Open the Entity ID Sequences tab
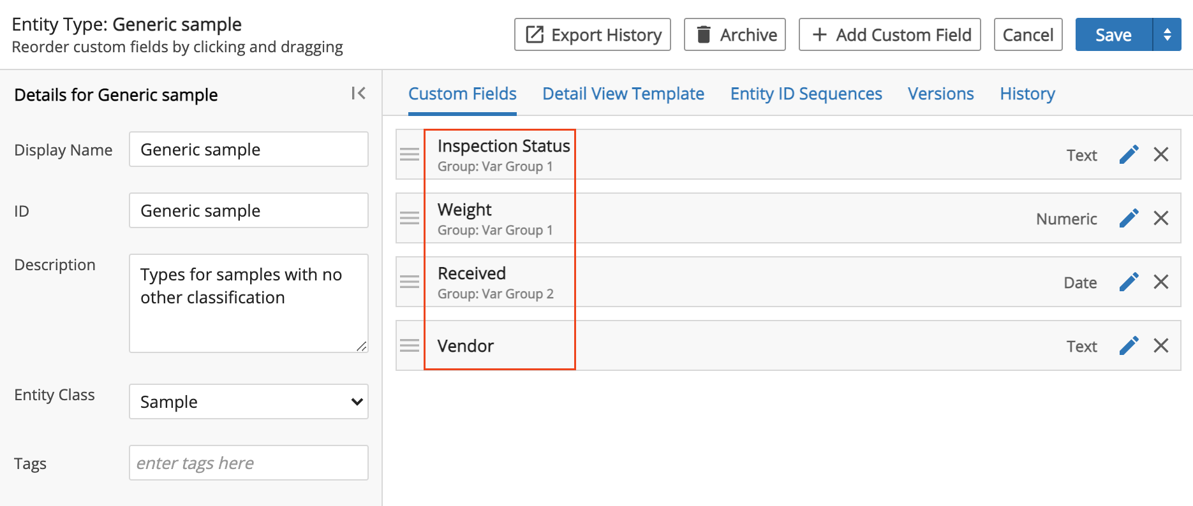 (x=806, y=94)
